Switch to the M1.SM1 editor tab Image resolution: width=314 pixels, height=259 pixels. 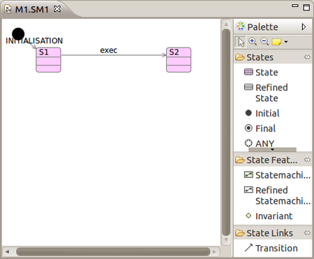tap(32, 10)
